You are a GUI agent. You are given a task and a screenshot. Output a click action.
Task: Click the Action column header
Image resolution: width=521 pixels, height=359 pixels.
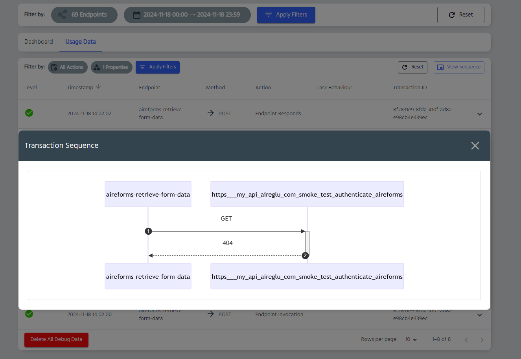coord(263,88)
